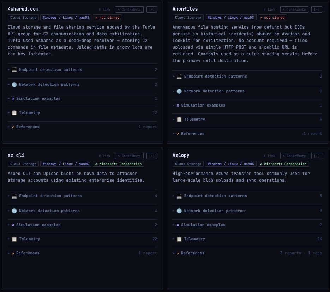Image resolution: width=330 pixels, height=292 pixels.
Task: Click 'not signed' badge on 4shared.com card
Action: pos(107,17)
